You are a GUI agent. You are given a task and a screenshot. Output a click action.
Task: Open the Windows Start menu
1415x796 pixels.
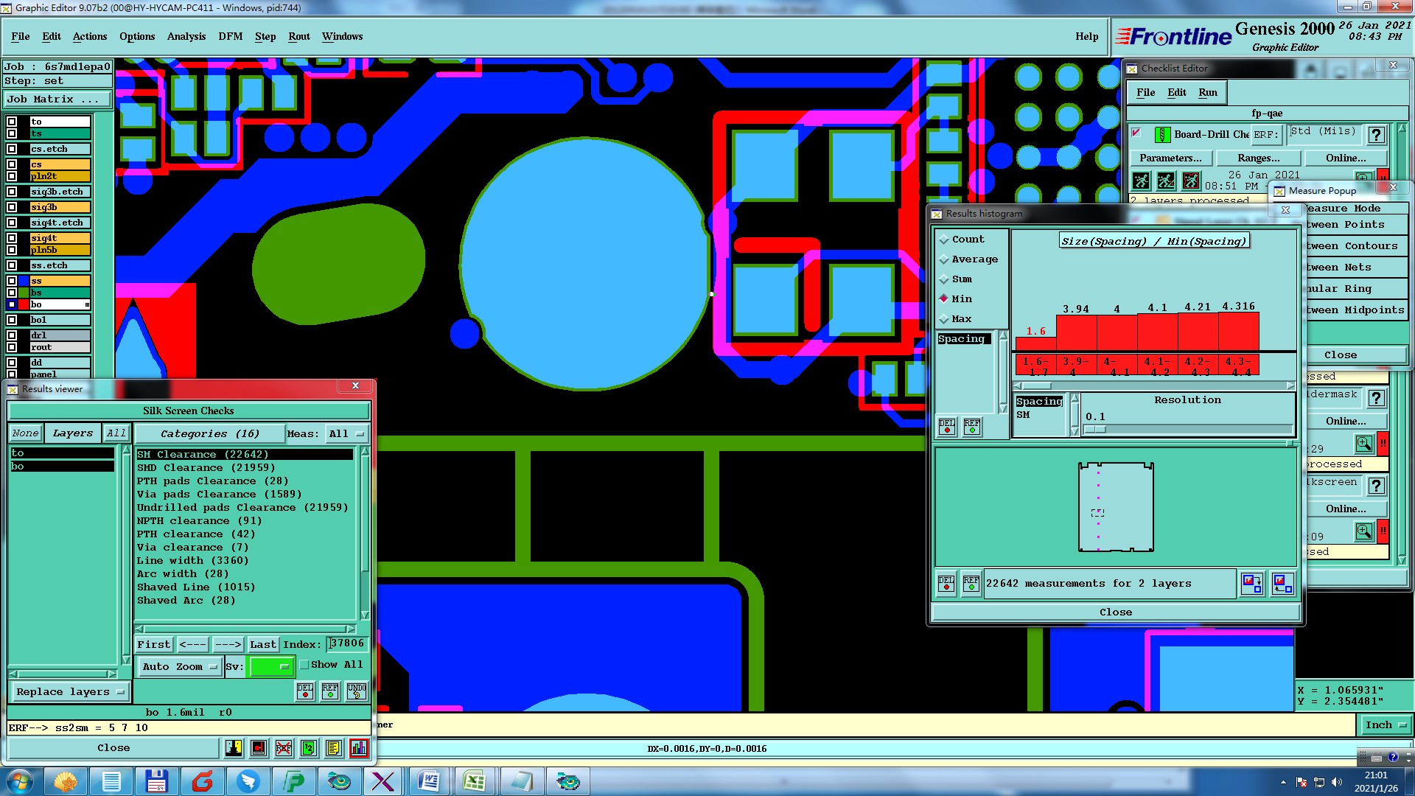pos(19,781)
